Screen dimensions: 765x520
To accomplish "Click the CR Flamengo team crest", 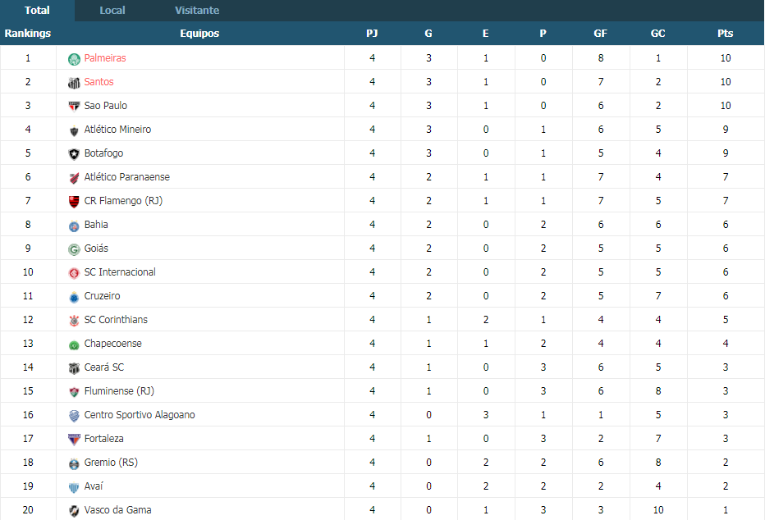I will (74, 201).
